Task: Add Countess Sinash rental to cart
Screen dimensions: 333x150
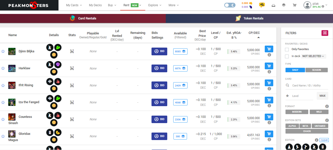Action: pyautogui.click(x=269, y=117)
